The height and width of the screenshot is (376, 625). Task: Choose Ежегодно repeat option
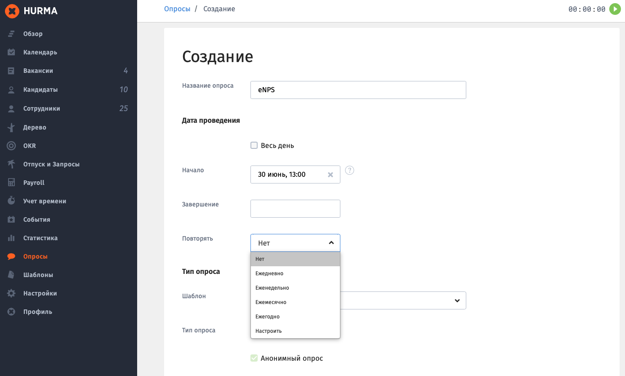[295, 317]
